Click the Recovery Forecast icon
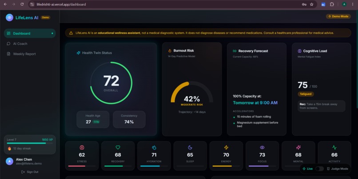The image size is (358, 179). (235, 51)
